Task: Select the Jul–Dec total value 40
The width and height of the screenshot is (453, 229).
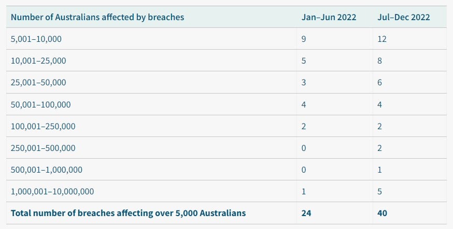Action: (x=382, y=213)
